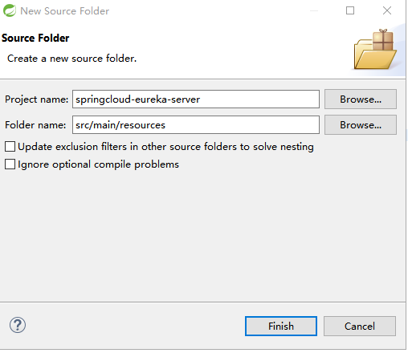The width and height of the screenshot is (408, 353).
Task: Confirm with the Finish button
Action: click(281, 327)
